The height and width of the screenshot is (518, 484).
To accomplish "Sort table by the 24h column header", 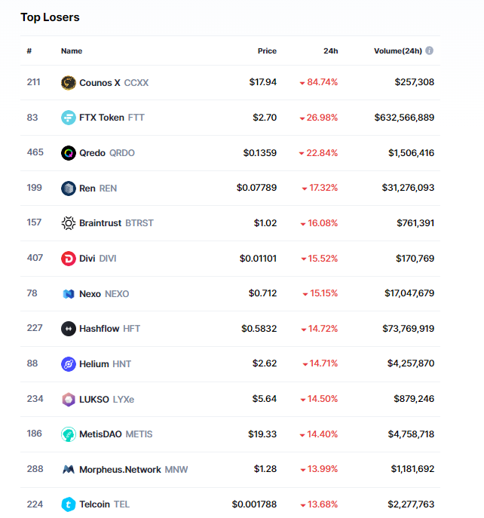I will point(330,51).
